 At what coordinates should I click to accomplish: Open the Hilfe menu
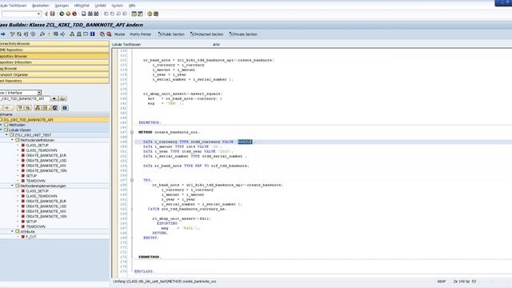point(132,6)
